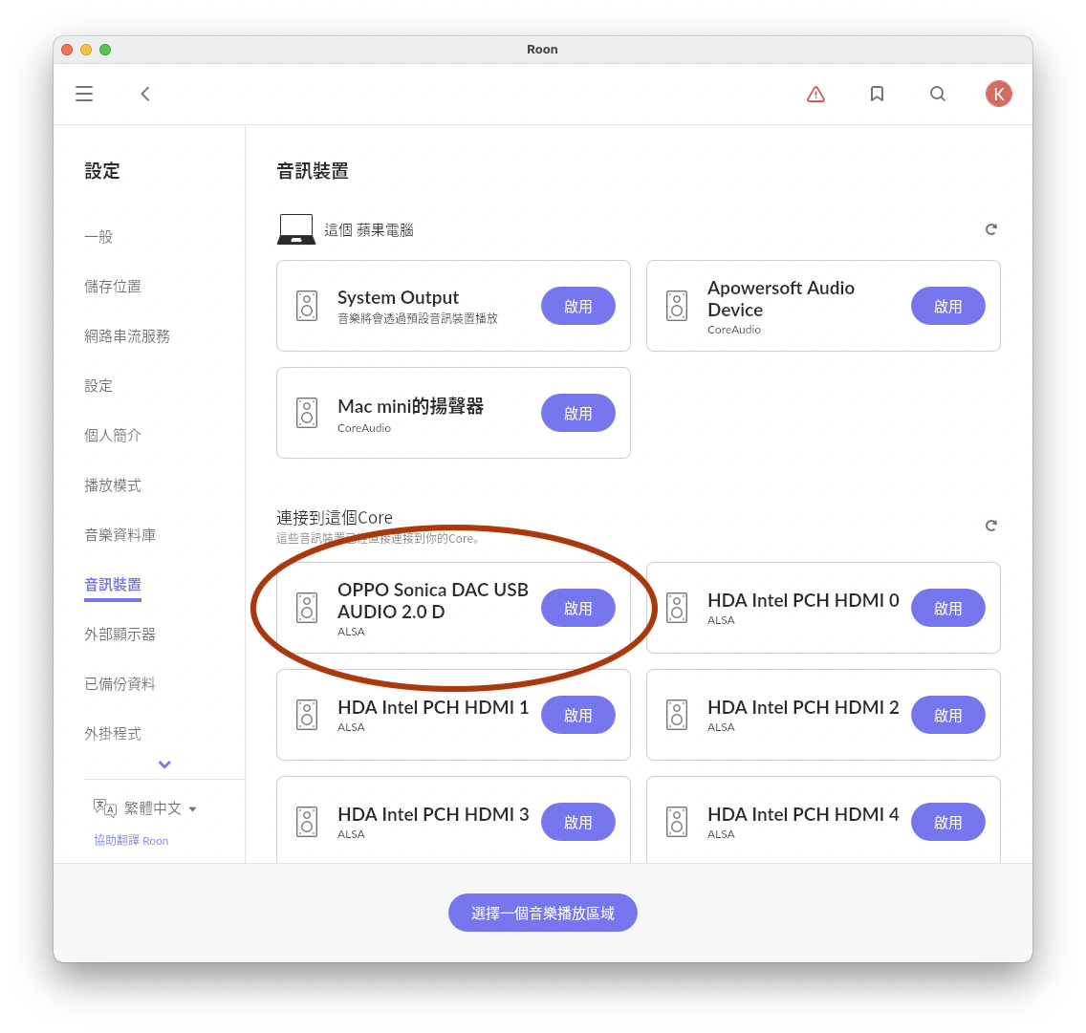The height and width of the screenshot is (1033, 1086).
Task: Click the Mac mini speaker icon
Action: (x=307, y=413)
